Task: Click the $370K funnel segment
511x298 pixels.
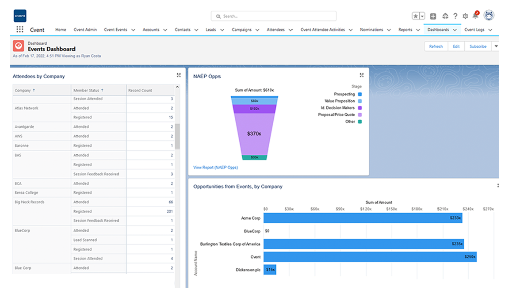Action: [x=254, y=134]
